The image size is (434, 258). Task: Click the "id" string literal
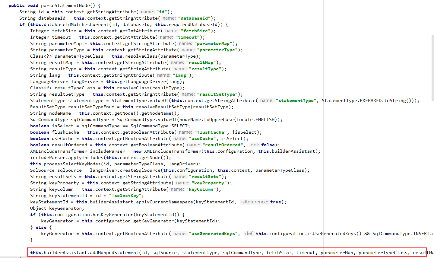162,12
